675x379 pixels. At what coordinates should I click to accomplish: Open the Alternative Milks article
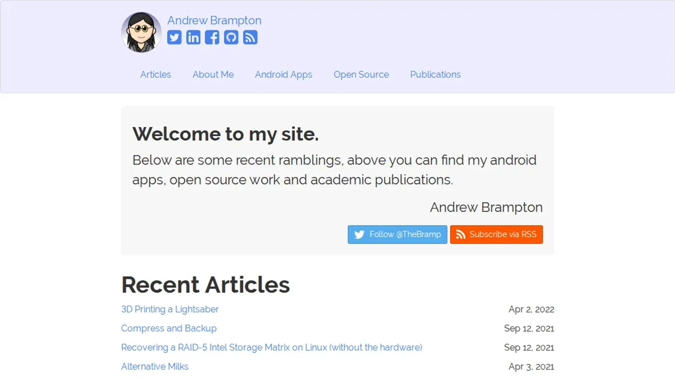click(155, 366)
